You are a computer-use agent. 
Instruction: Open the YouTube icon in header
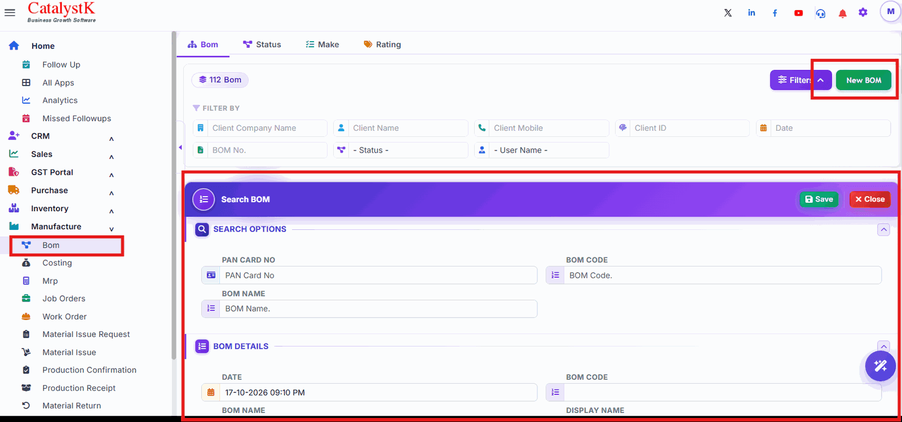tap(798, 12)
